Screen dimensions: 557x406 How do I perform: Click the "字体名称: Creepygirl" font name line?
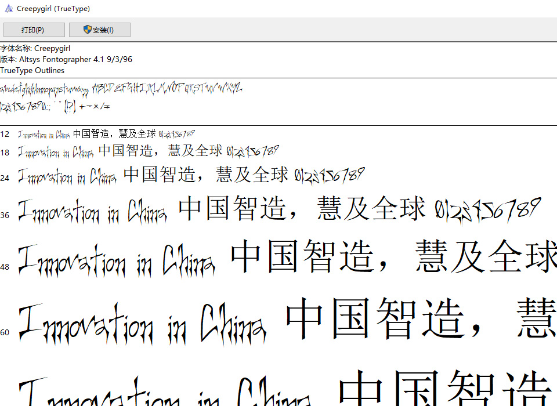point(35,48)
